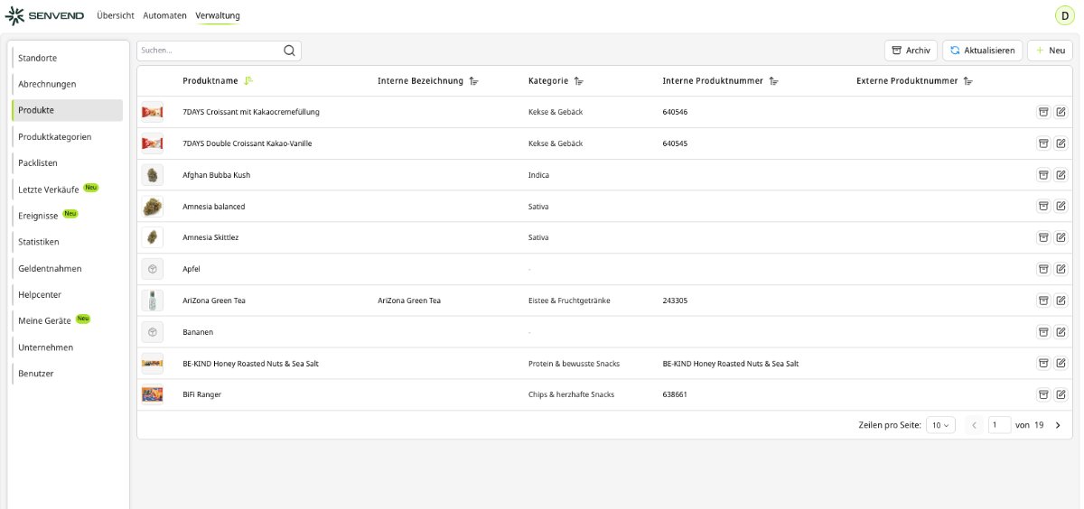Select the Verwaltung tab

pos(218,15)
